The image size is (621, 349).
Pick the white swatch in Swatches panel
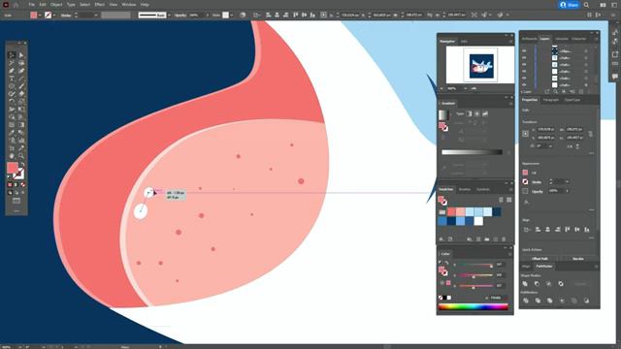point(478,221)
